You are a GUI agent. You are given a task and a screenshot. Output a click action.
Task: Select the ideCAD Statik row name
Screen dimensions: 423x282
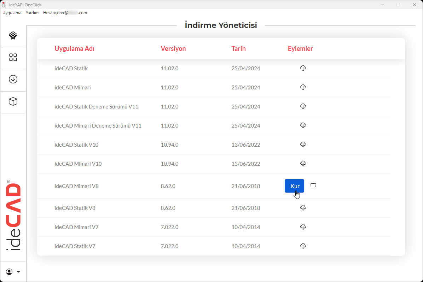pos(71,69)
